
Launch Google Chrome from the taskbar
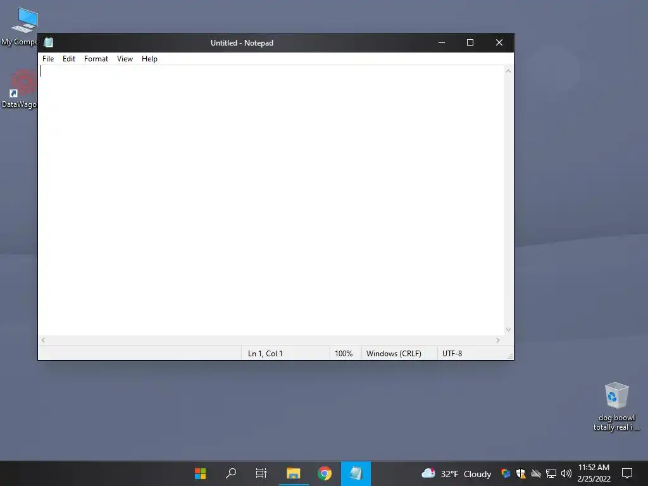pos(325,473)
